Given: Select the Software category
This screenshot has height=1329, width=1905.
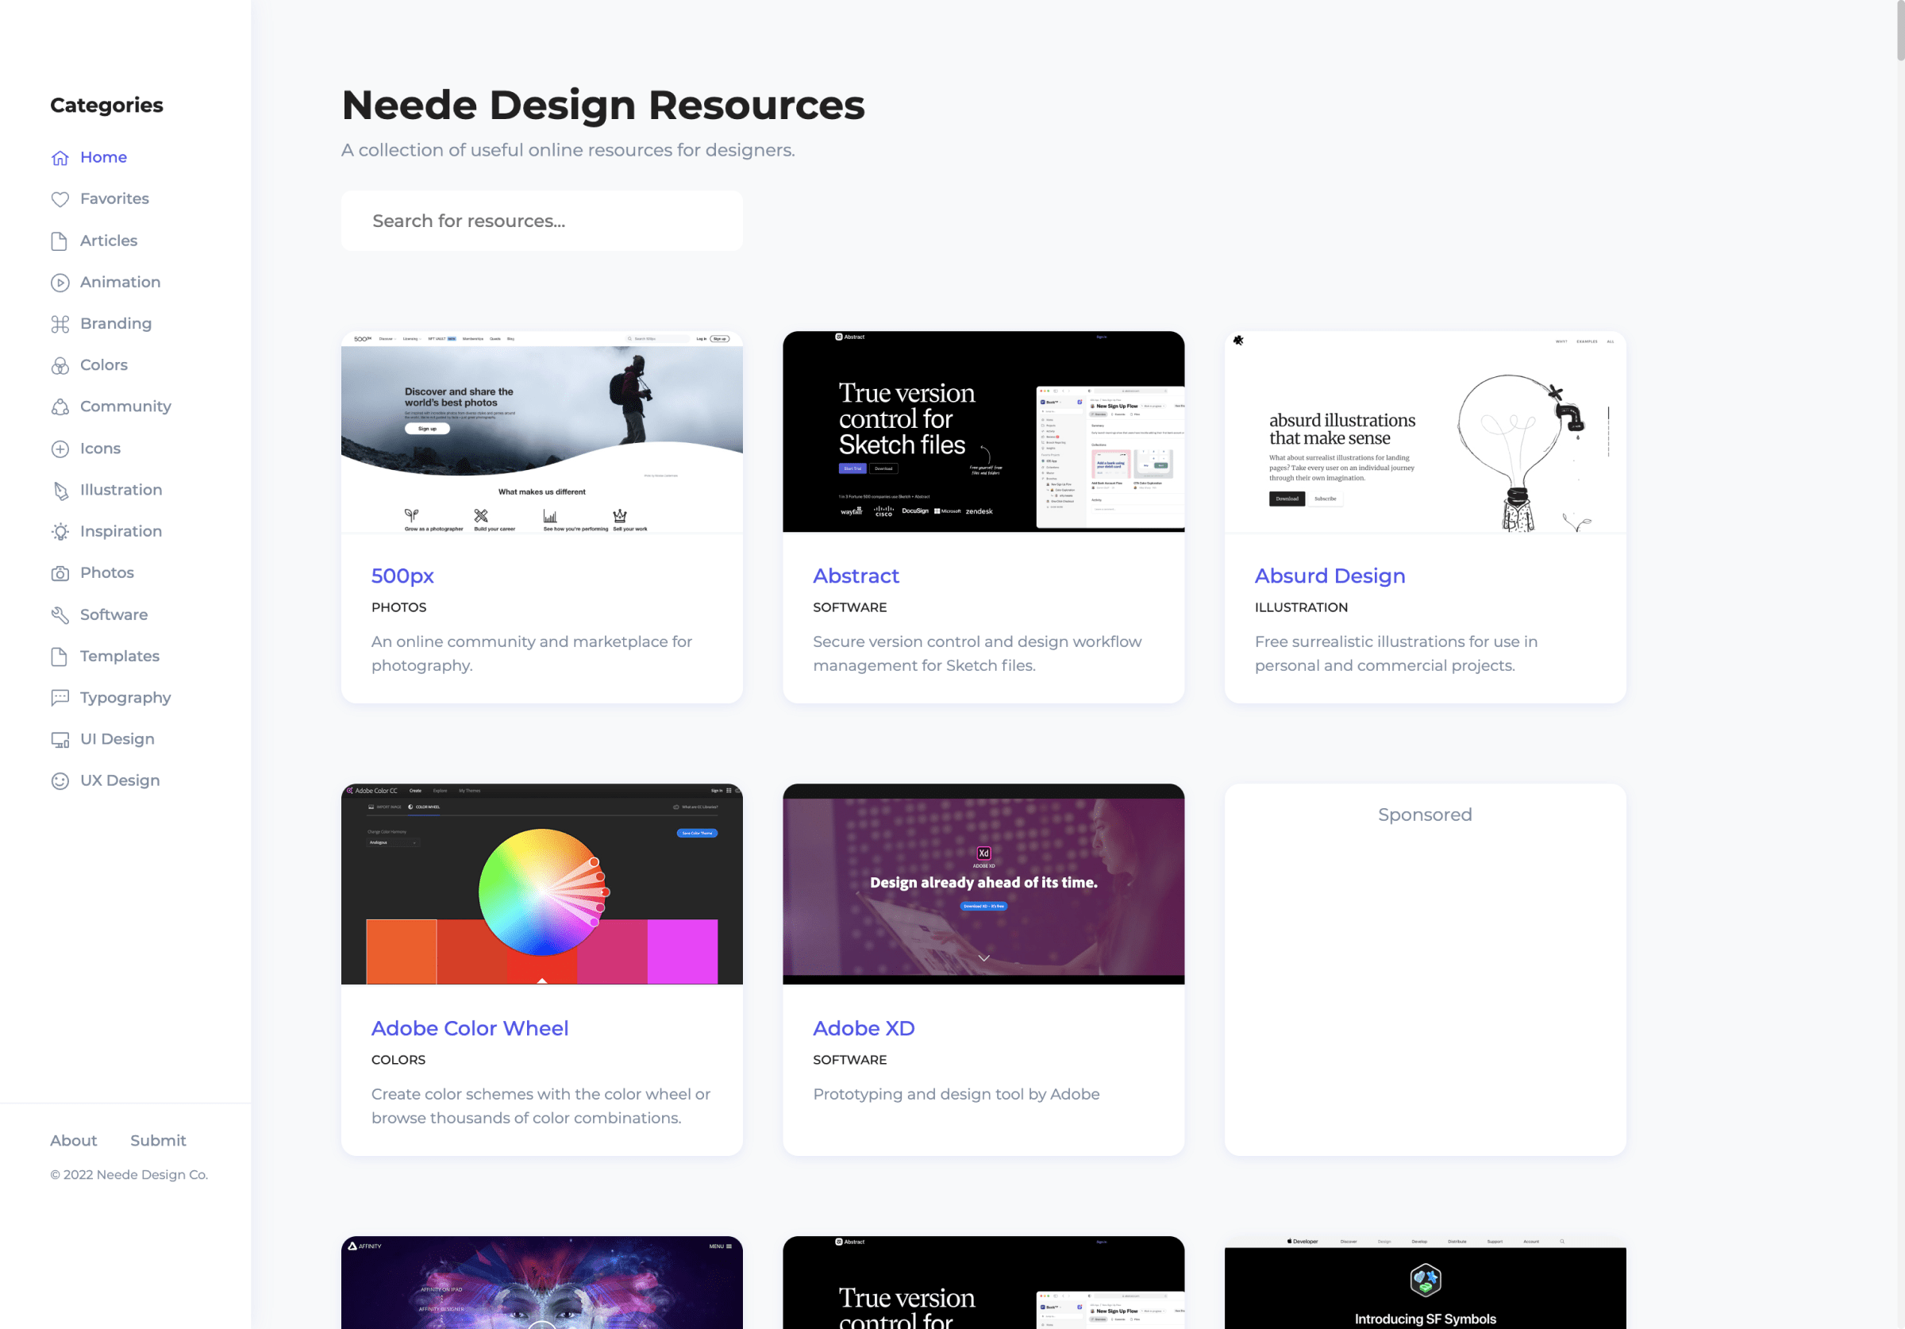Looking at the screenshot, I should [114, 614].
